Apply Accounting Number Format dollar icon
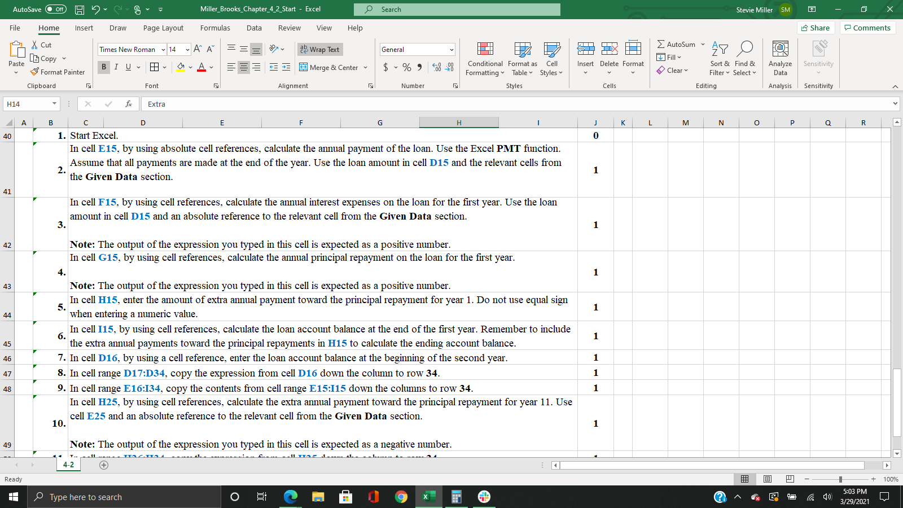 [385, 67]
